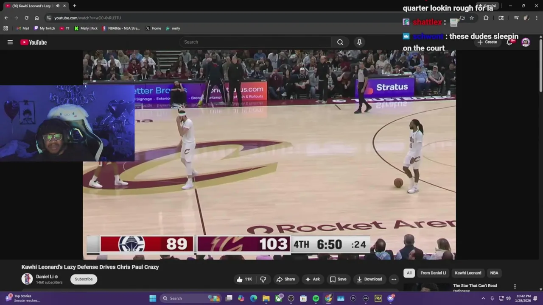Open the YT bookmark
The width and height of the screenshot is (543, 305).
coord(65,28)
